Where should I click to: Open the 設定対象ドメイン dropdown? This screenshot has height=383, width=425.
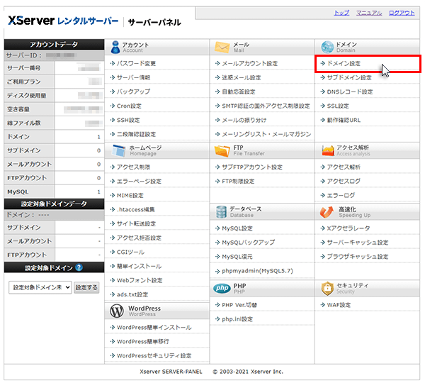point(40,287)
